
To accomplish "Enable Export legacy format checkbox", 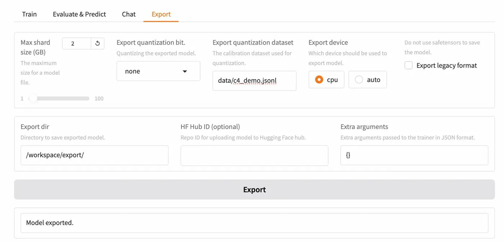I will click(409, 65).
